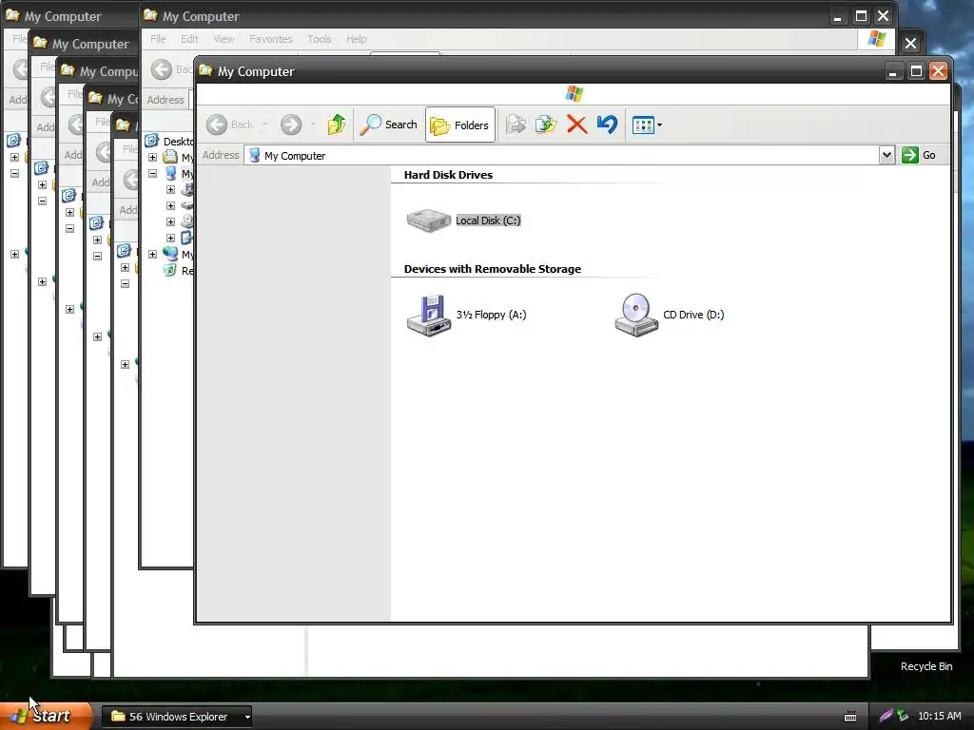Click the Copy To toolbar icon

[x=545, y=125]
